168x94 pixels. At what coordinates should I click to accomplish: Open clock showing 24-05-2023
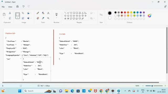(x=161, y=91)
